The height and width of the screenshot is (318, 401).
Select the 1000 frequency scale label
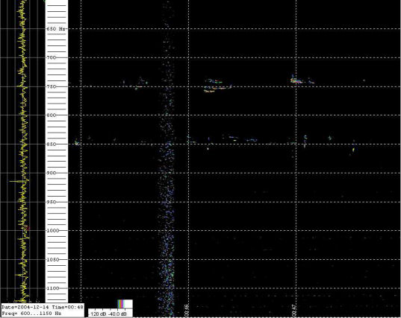click(x=52, y=231)
